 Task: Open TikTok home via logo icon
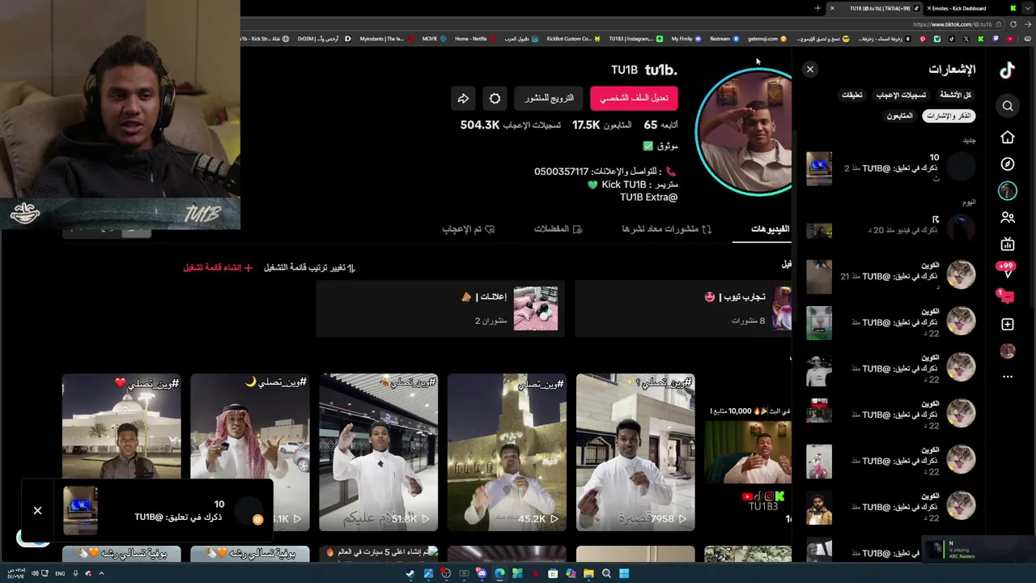click(1007, 70)
